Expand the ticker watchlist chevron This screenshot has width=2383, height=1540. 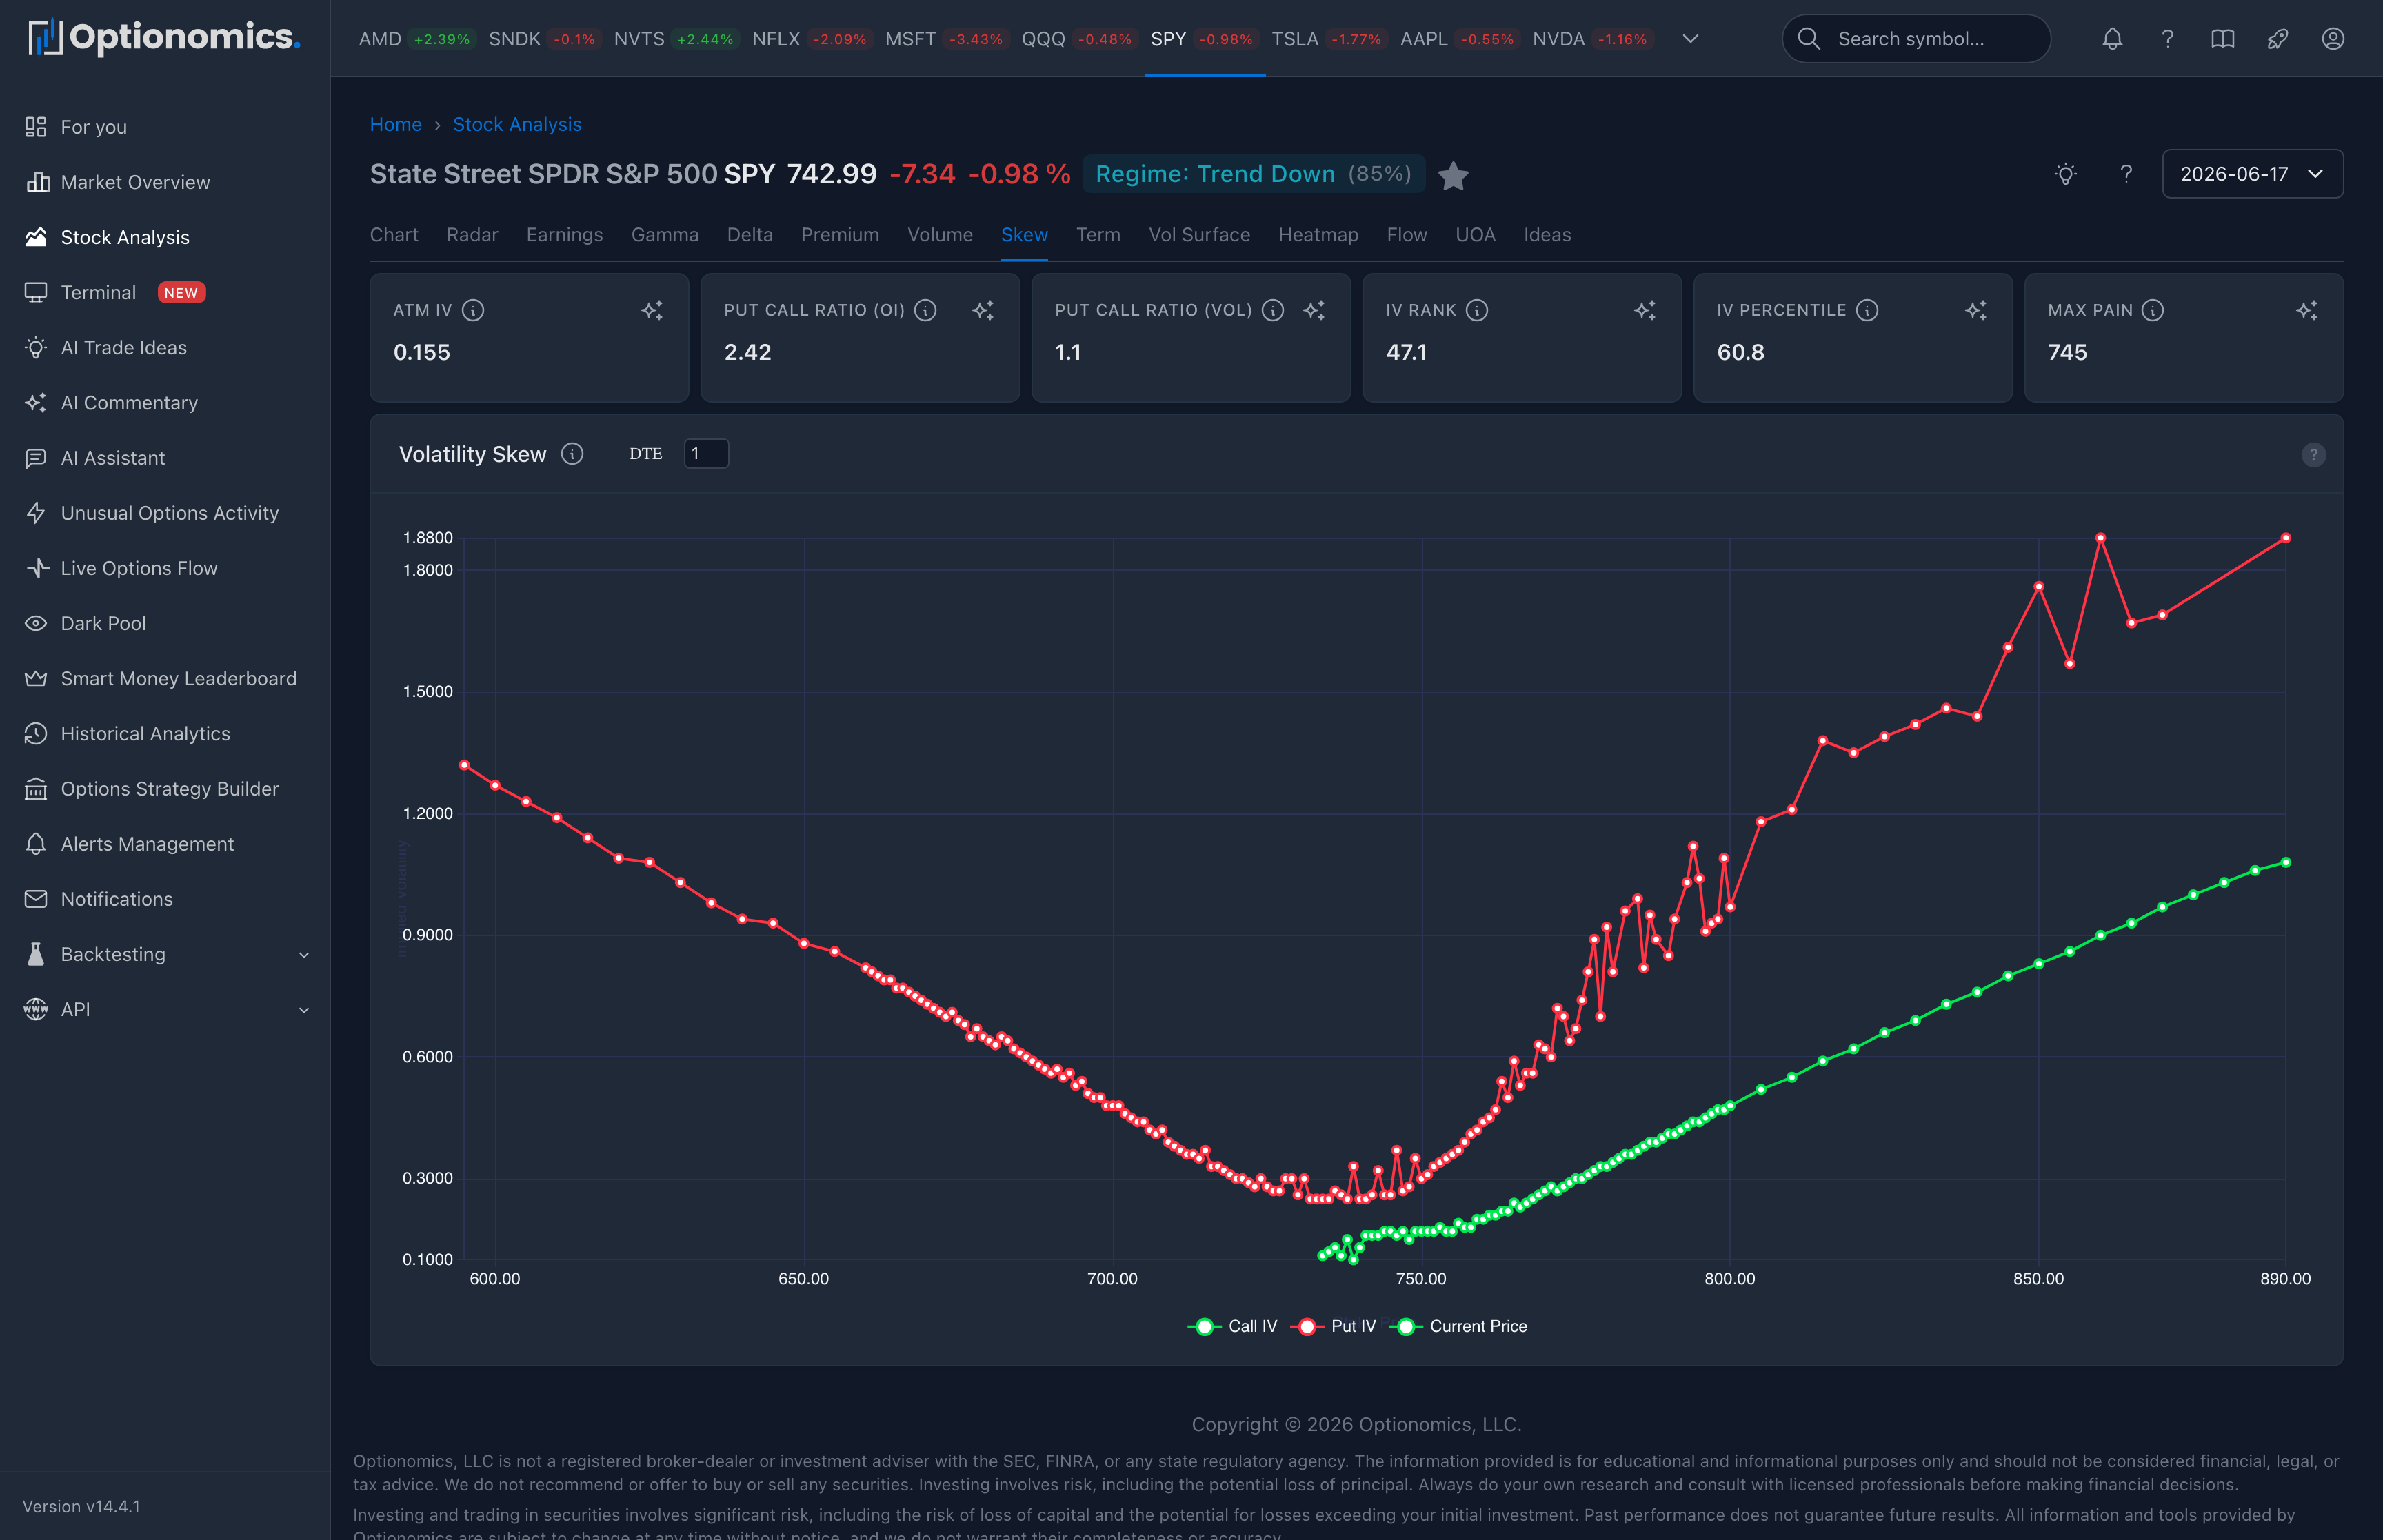1690,39
